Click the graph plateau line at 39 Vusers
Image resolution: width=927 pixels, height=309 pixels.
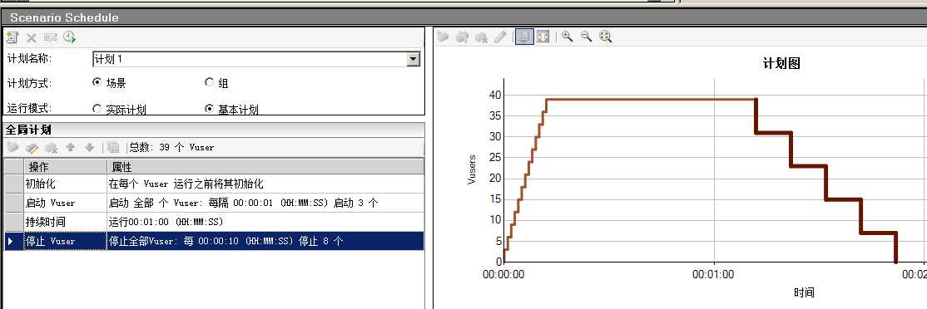(x=651, y=99)
